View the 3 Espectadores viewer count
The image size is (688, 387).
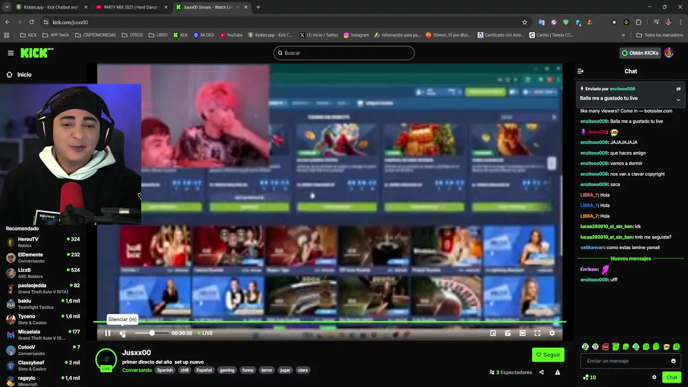coord(511,372)
